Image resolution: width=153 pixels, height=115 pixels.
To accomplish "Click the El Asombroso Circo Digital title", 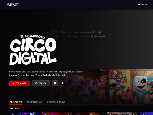I will point(33,50).
